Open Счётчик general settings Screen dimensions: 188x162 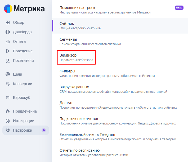tap(120, 26)
